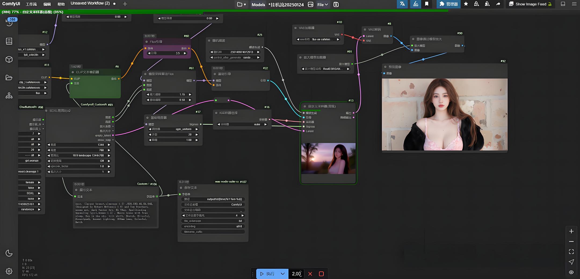The width and height of the screenshot is (580, 279).
Task: Click the bookmark icon in the top bar
Action: pos(427,4)
